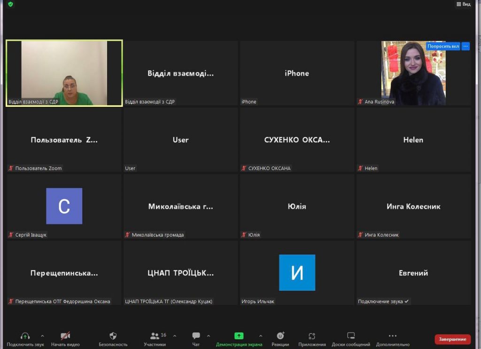Open the View (Вид) layout menu

pyautogui.click(x=463, y=4)
